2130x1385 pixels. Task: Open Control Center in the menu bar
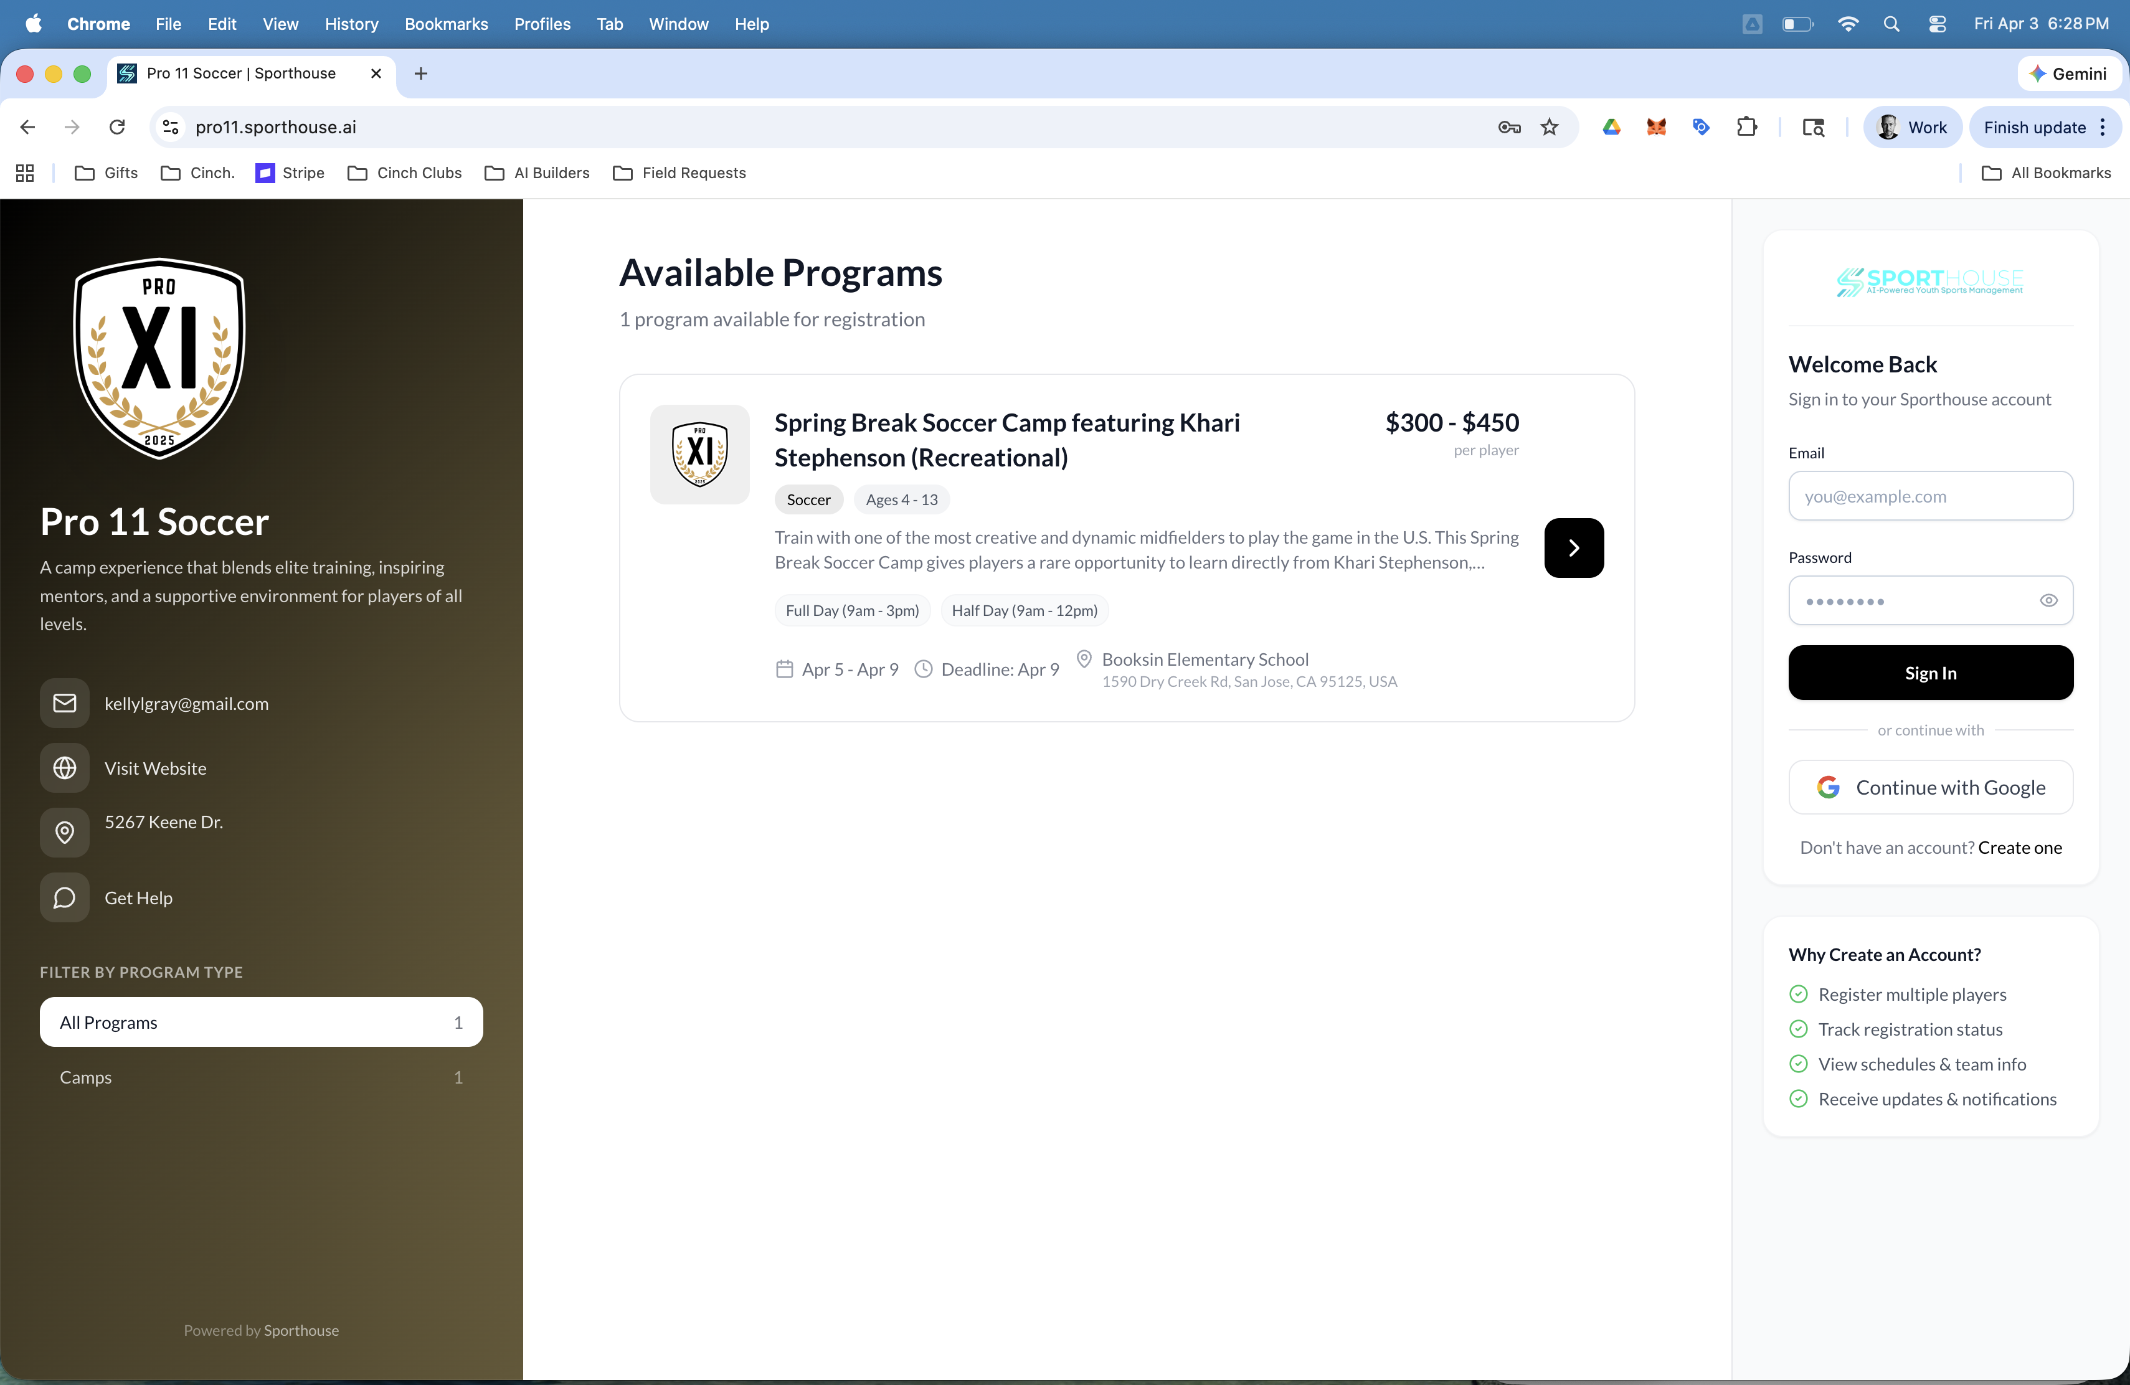(x=1937, y=24)
